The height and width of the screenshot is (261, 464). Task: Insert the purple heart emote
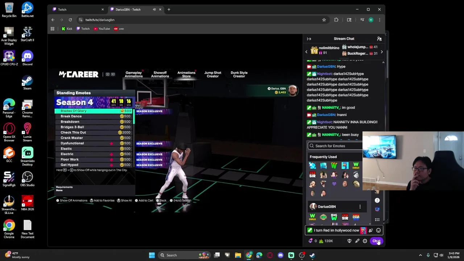click(334, 184)
